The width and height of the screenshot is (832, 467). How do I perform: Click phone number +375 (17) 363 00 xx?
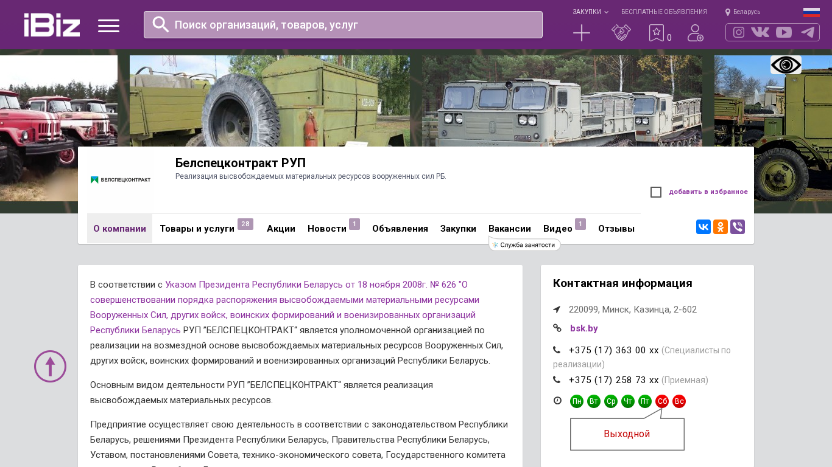point(614,350)
